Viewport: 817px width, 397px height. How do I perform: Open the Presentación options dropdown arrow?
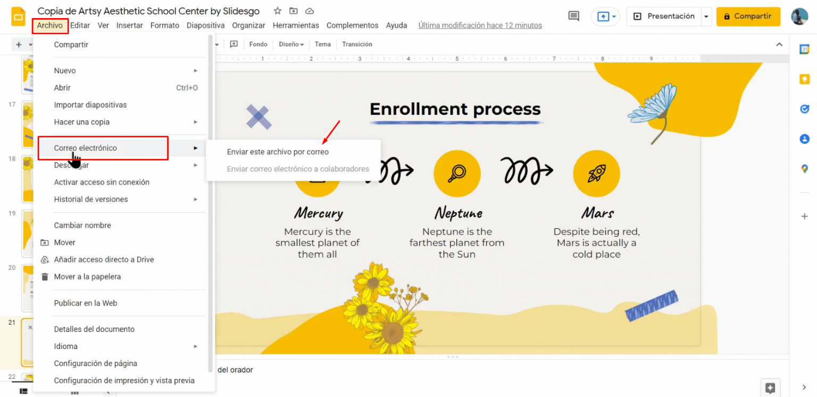tap(707, 16)
